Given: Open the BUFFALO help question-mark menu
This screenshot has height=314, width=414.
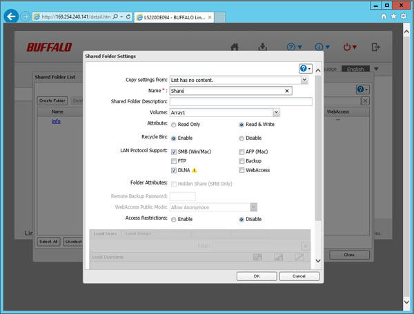Looking at the screenshot, I should pyautogui.click(x=294, y=47).
